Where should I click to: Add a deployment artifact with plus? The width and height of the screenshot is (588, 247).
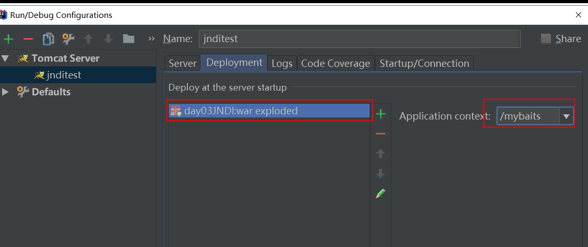[380, 114]
